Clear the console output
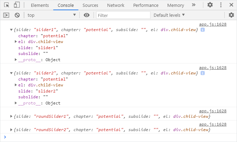The image size is (237, 142). coord(17,15)
